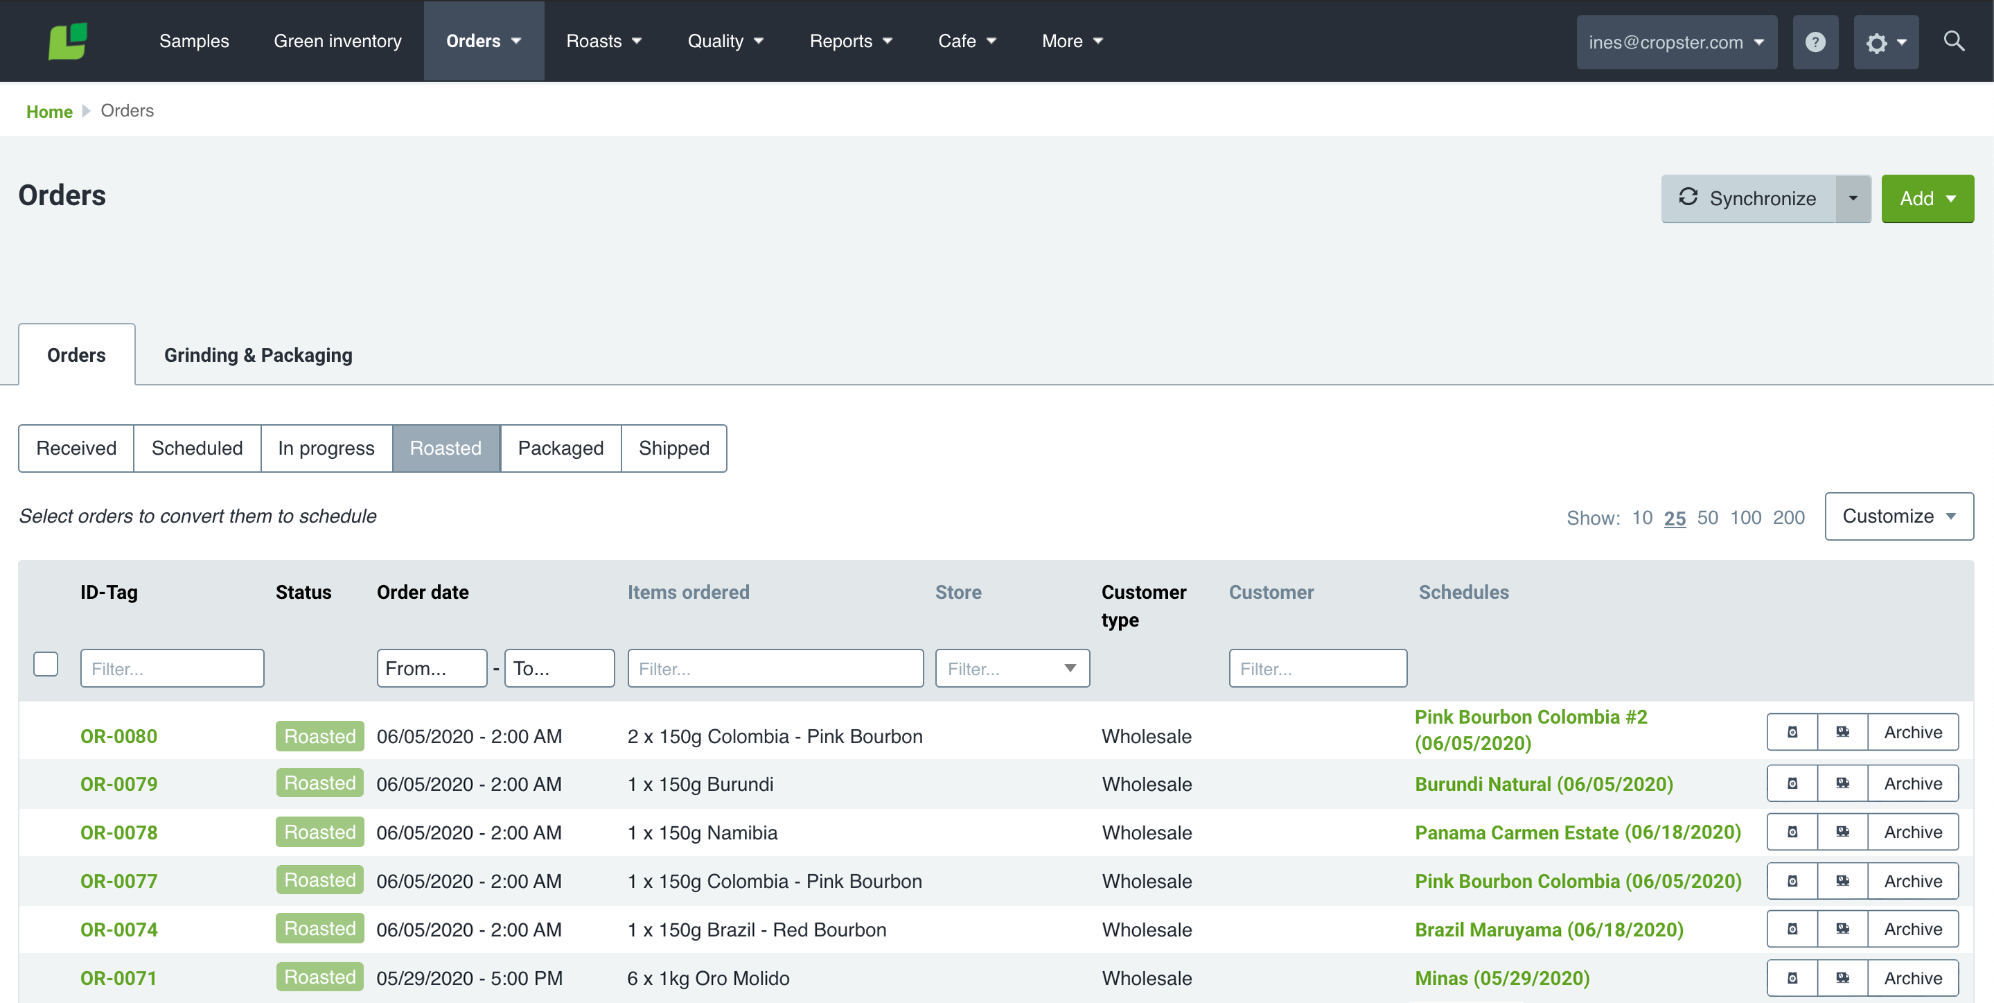Open the Reports navigation dropdown

pos(851,41)
